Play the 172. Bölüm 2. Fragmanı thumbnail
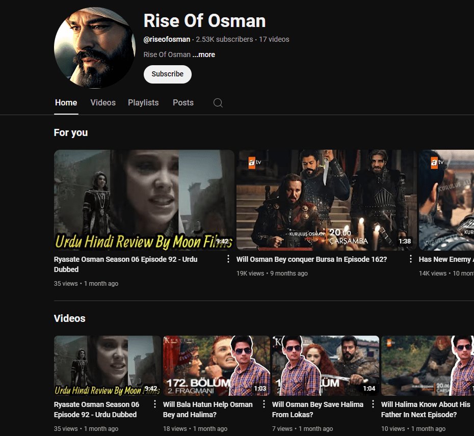 (217, 366)
